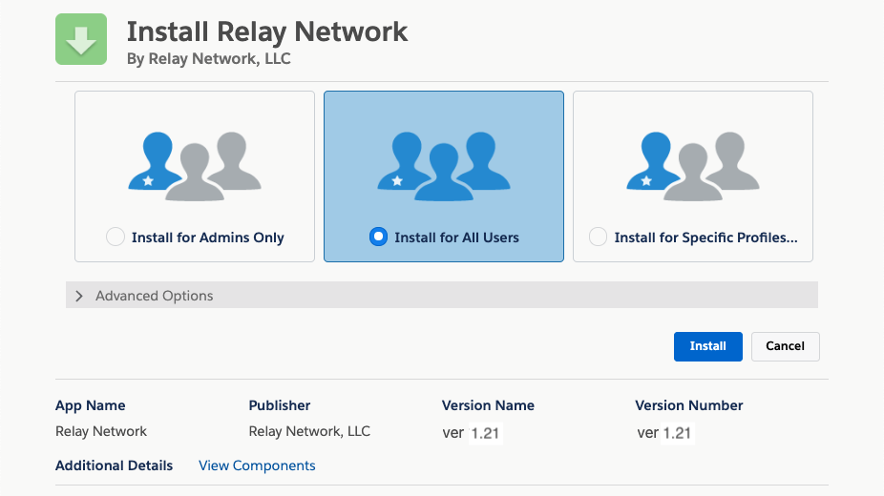This screenshot has width=884, height=496.
Task: Click the 'Relay Network' app name value
Action: click(x=101, y=431)
